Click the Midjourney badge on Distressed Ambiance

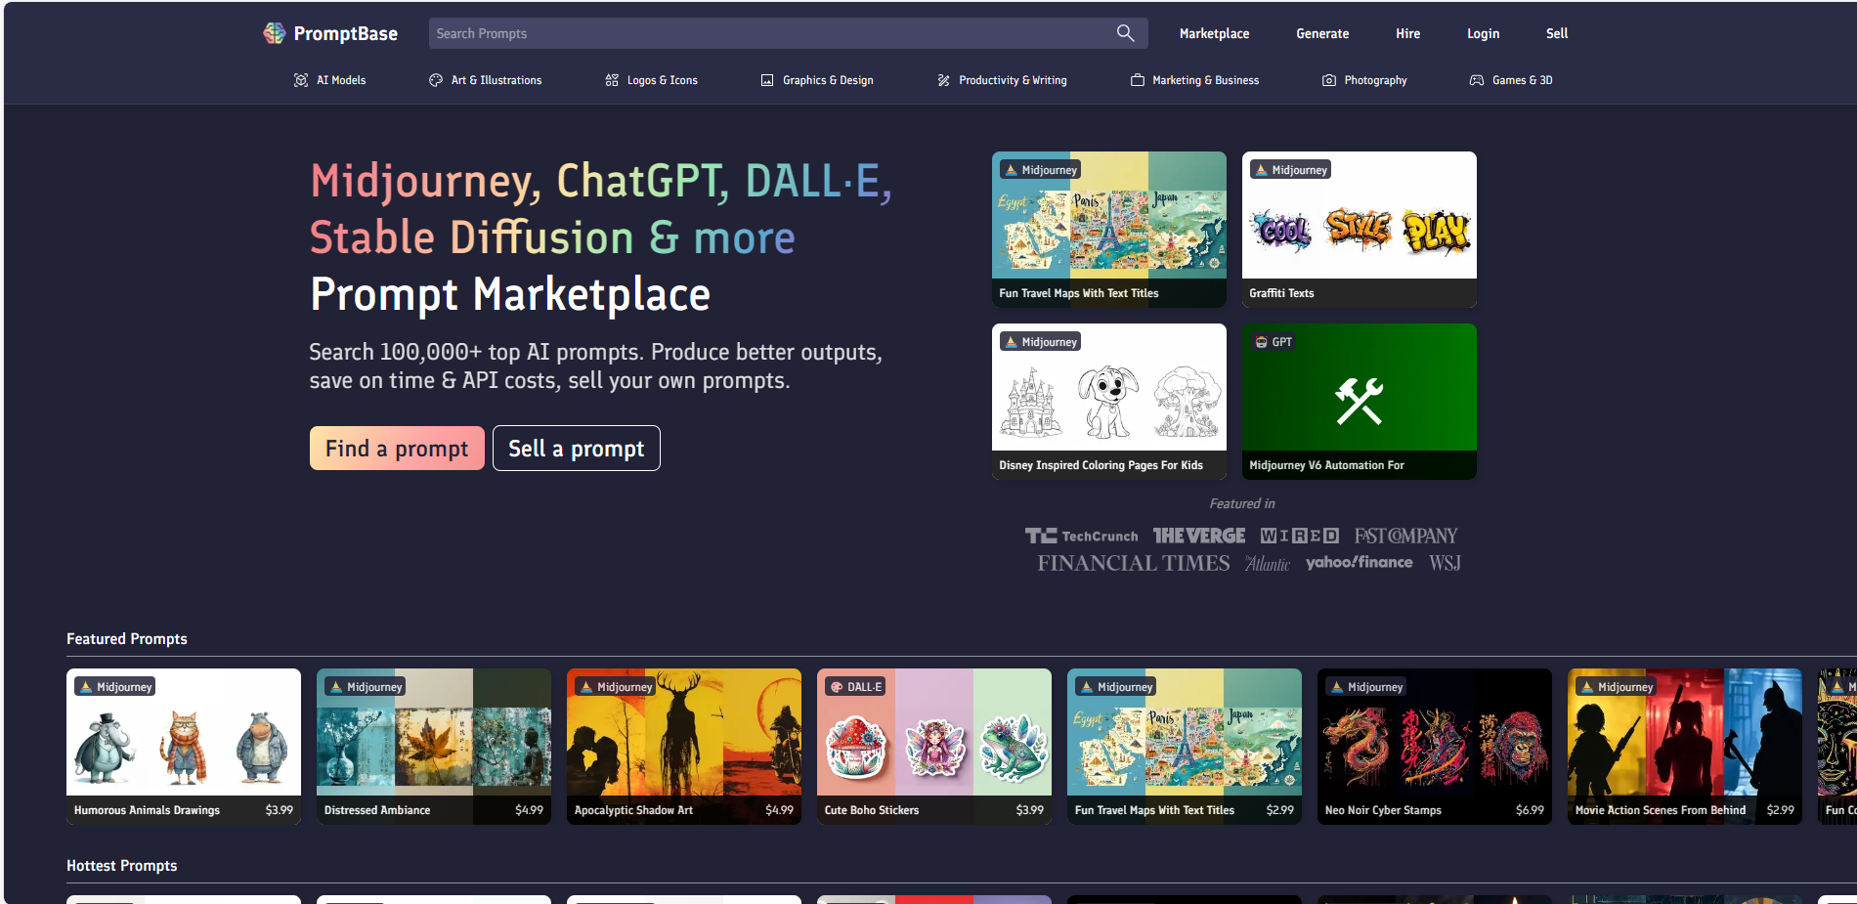(366, 687)
